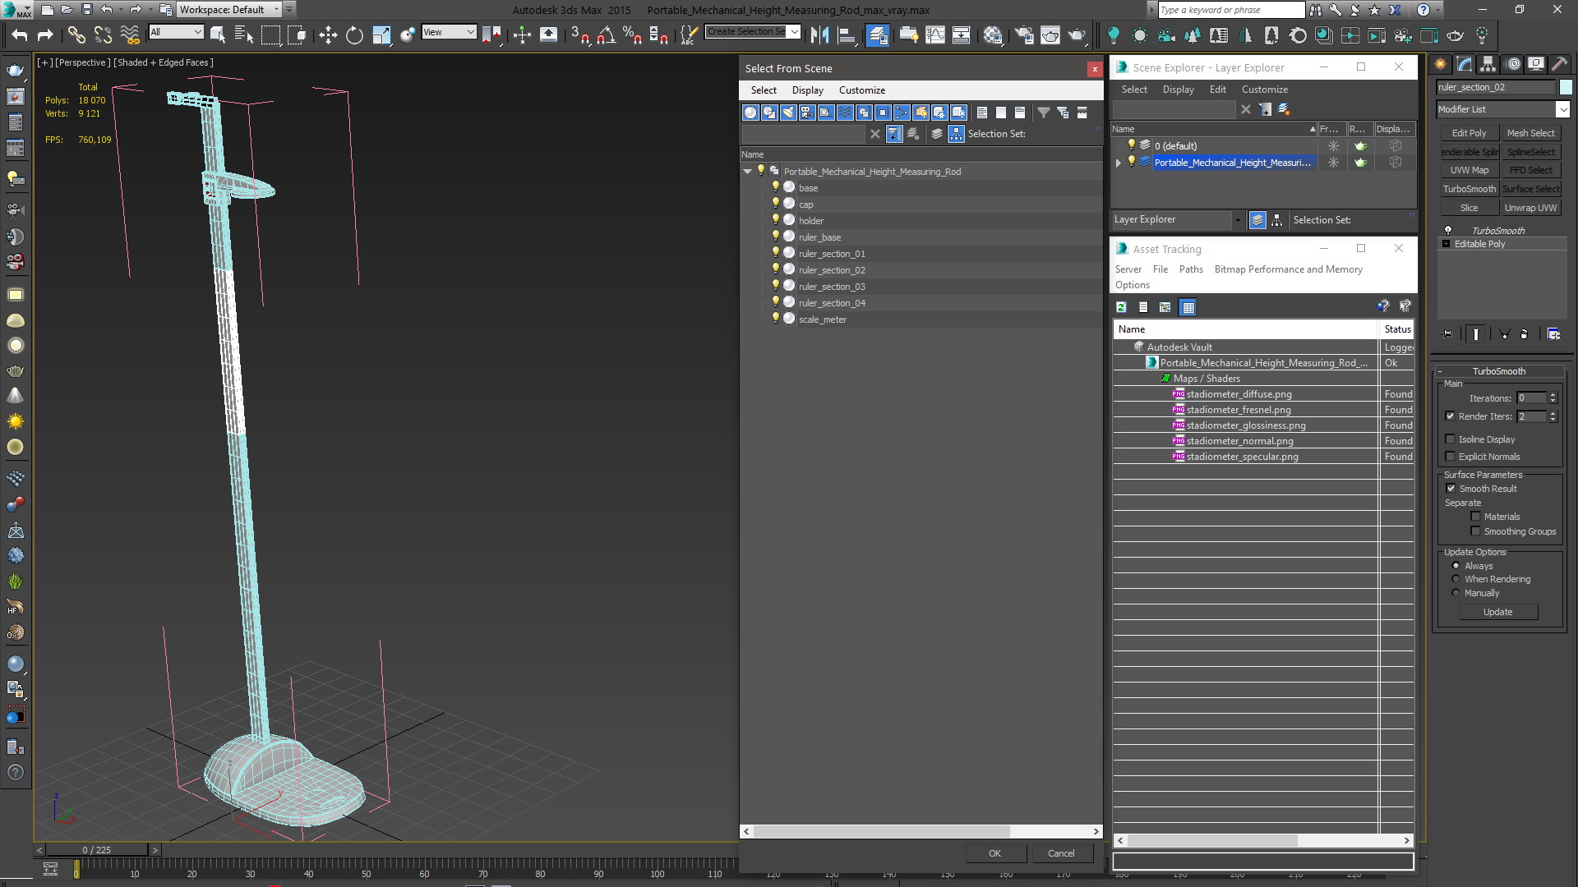Image resolution: width=1578 pixels, height=887 pixels.
Task: Open Display menu in Select From Scene
Action: [x=807, y=90]
